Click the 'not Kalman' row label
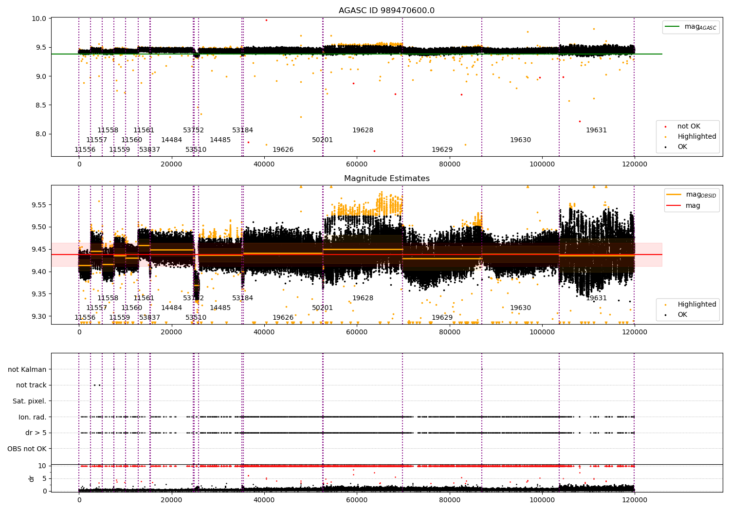 tap(27, 370)
